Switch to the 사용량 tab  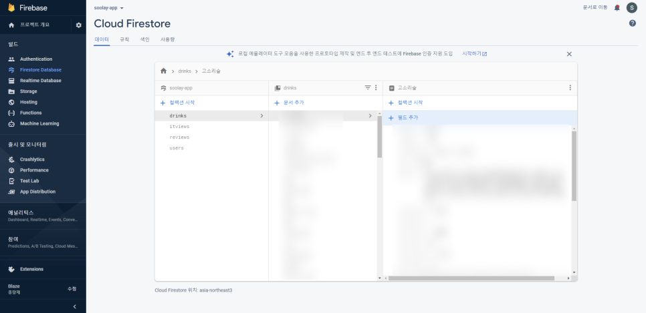(x=168, y=39)
